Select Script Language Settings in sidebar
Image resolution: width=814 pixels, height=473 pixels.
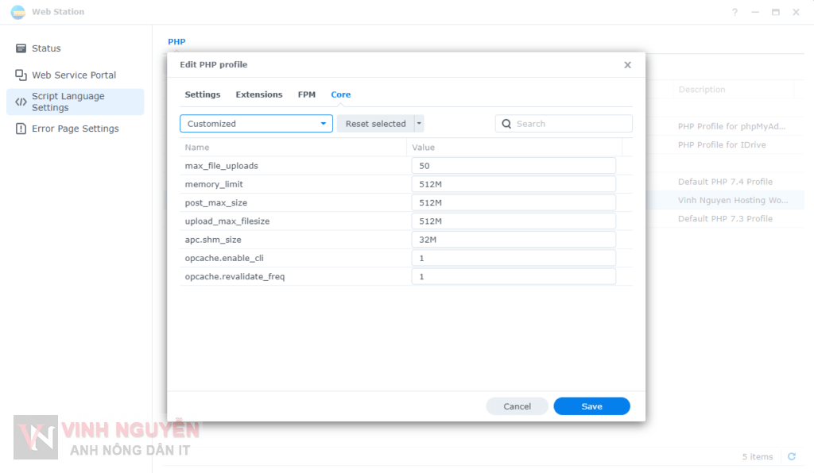tap(68, 102)
